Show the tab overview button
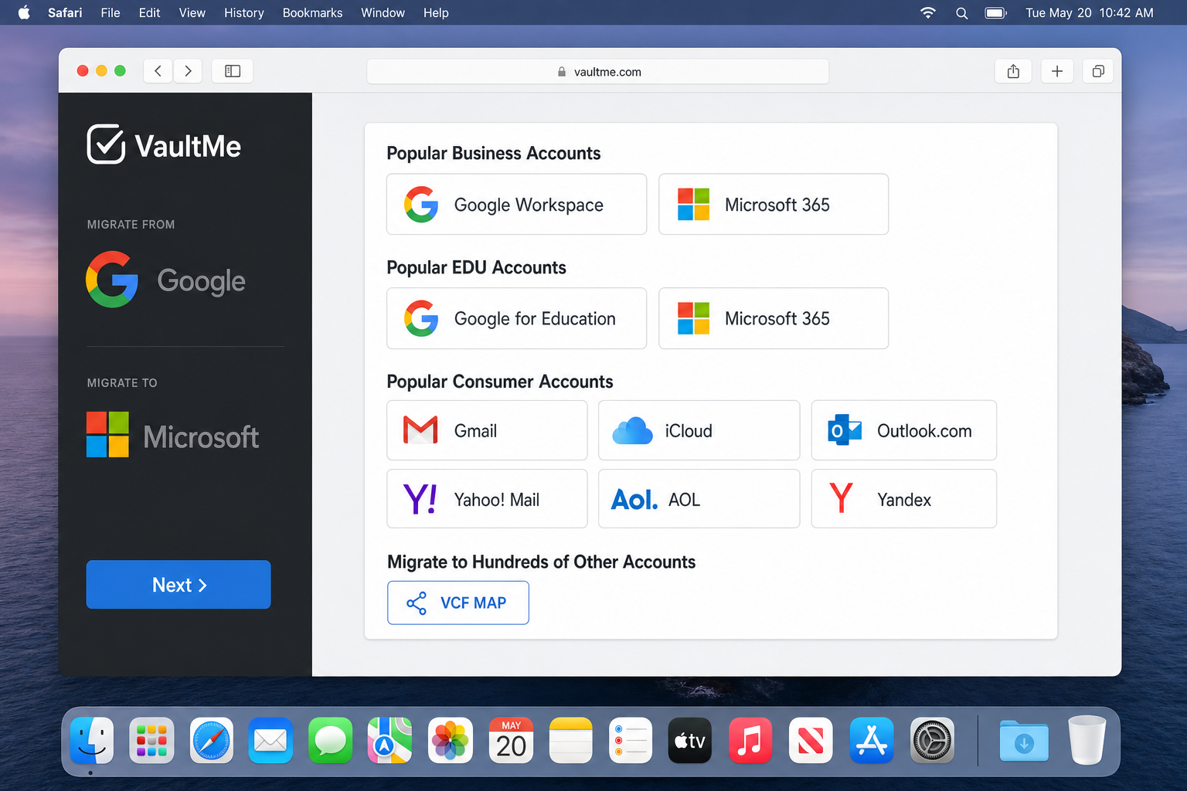The width and height of the screenshot is (1187, 791). pos(1098,71)
